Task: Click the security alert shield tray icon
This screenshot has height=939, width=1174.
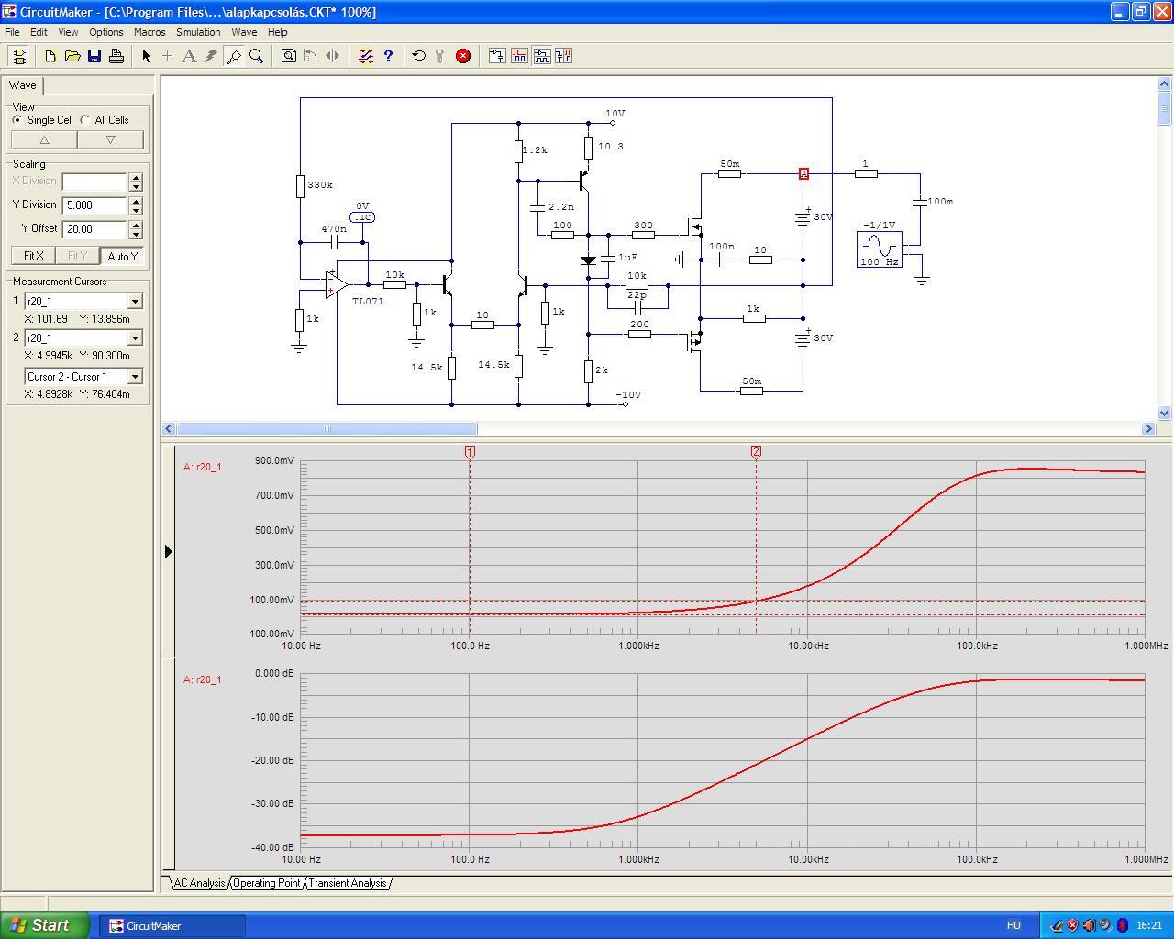Action: (x=1072, y=925)
